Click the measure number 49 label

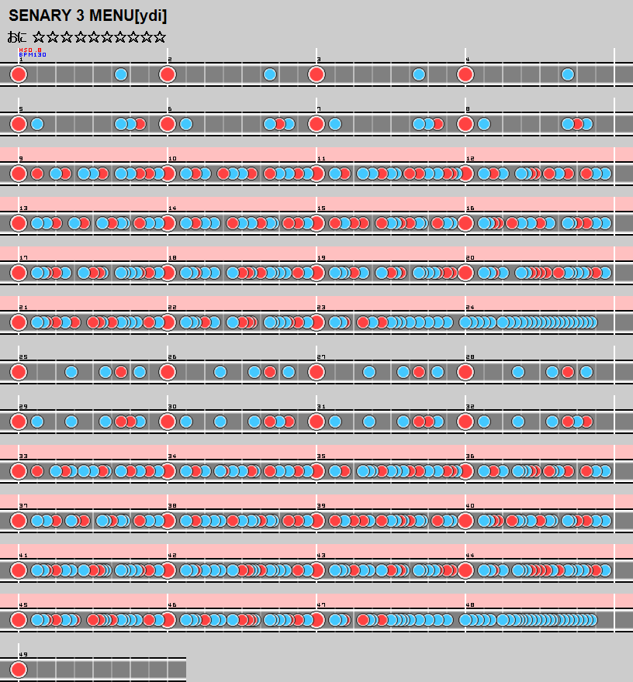click(x=23, y=655)
